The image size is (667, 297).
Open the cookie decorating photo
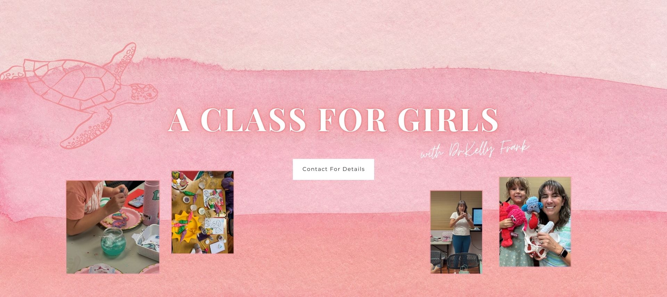(113, 227)
